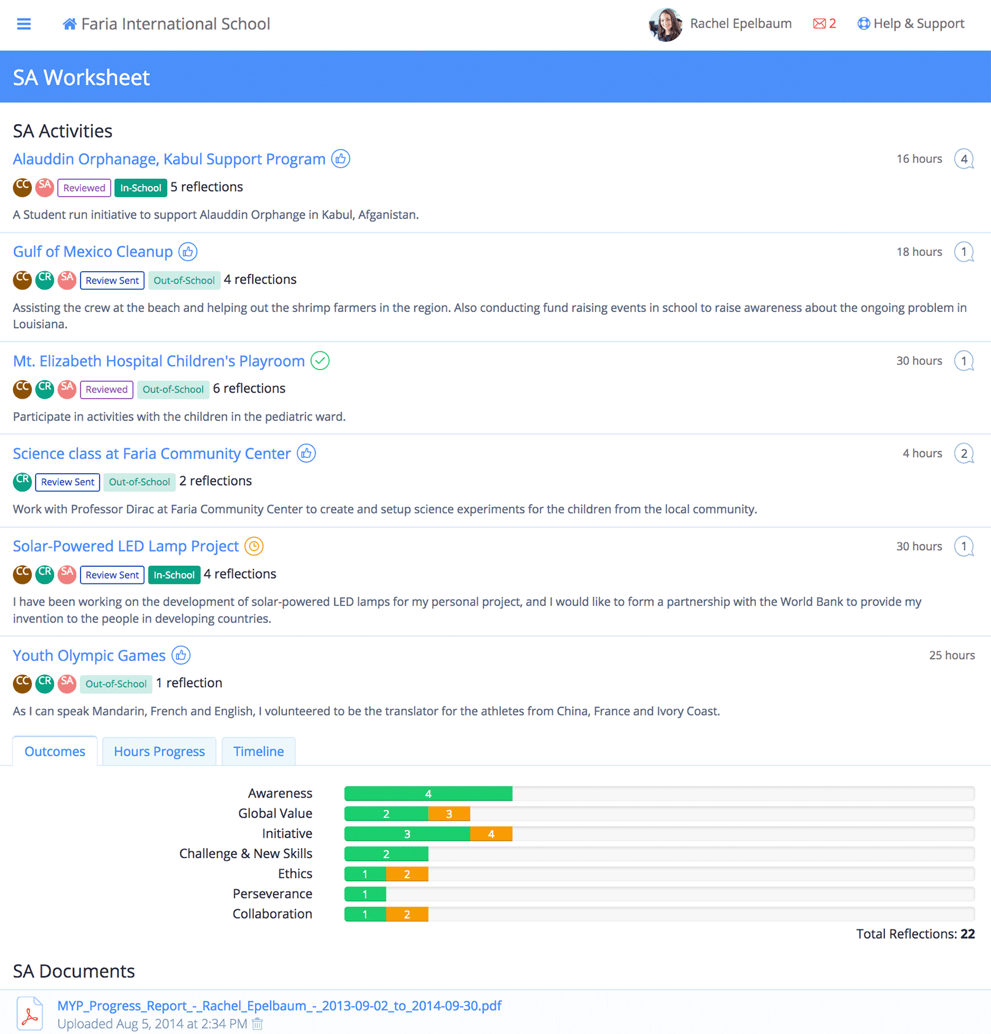Click '5 reflections' on Alauddin Orphanage row
This screenshot has height=1034, width=991.
pyautogui.click(x=207, y=187)
